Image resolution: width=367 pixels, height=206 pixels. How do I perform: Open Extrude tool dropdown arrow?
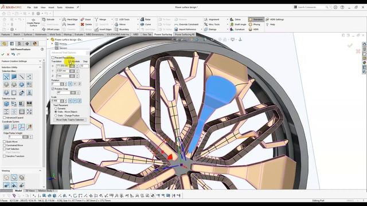(60, 19)
